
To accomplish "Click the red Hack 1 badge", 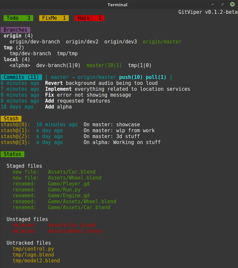I will tap(90, 18).
